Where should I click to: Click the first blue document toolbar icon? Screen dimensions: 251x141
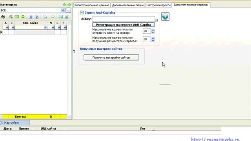click(31, 17)
